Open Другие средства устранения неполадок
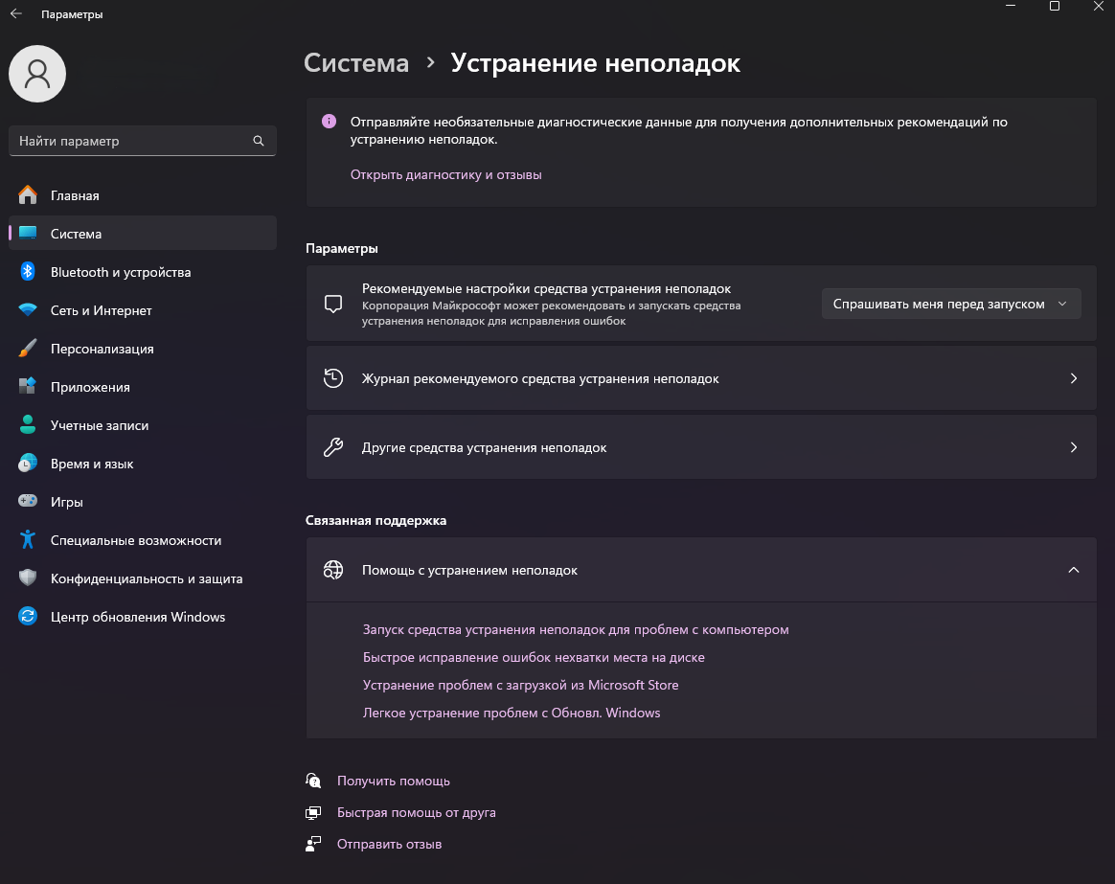The image size is (1115, 884). [x=700, y=447]
